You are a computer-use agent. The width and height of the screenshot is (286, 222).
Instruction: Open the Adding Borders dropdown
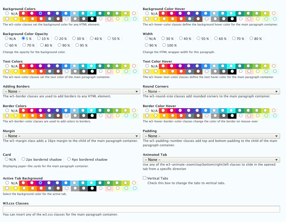point(71,91)
